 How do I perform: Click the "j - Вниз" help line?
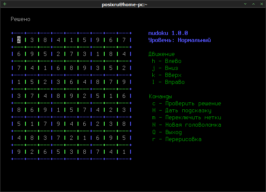pos(165,68)
